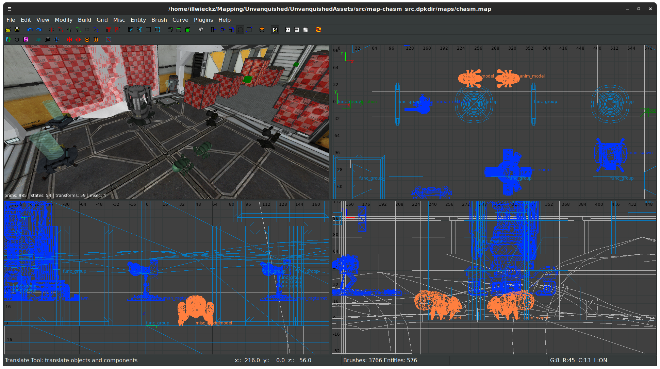The height and width of the screenshot is (369, 660).
Task: Click the orange endcap patch icon
Action: (x=96, y=39)
